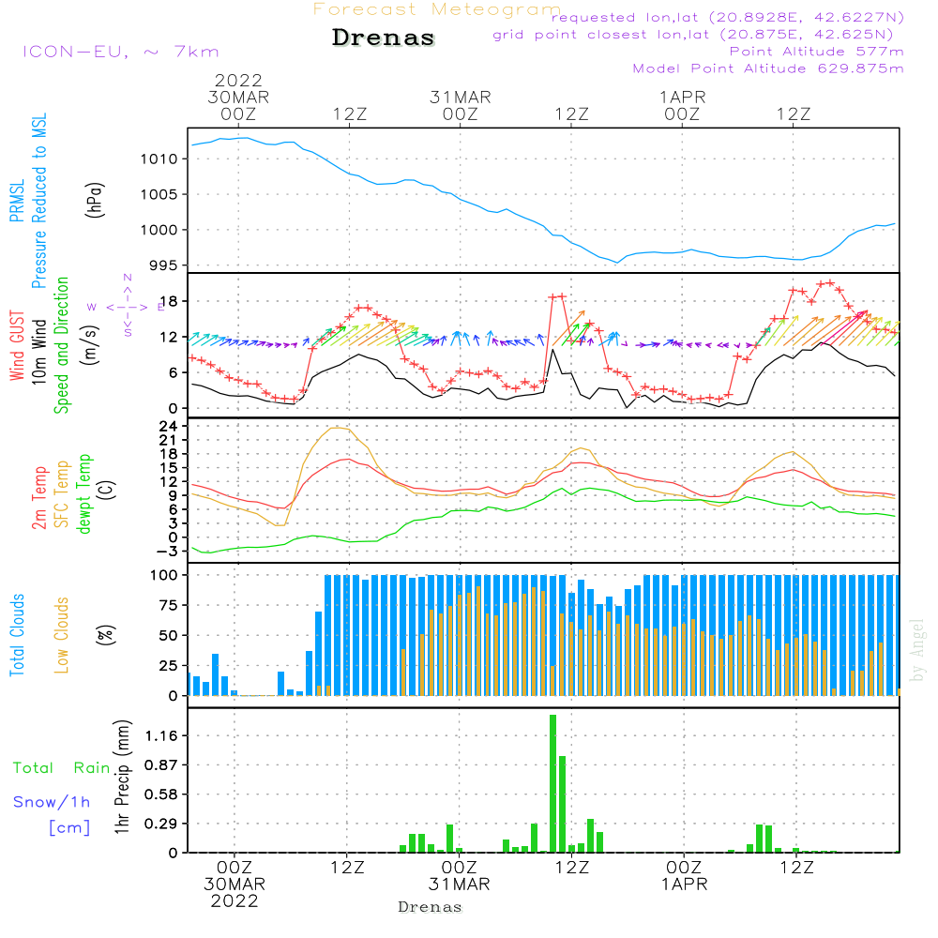Click the blue Snow/1h legend label
The width and height of the screenshot is (938, 938).
pos(52,802)
